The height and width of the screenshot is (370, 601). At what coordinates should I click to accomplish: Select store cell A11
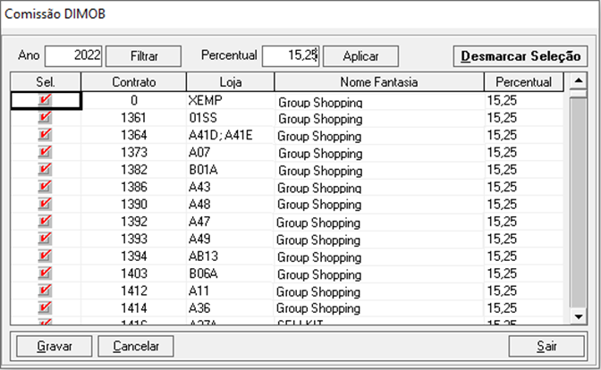coord(231,290)
